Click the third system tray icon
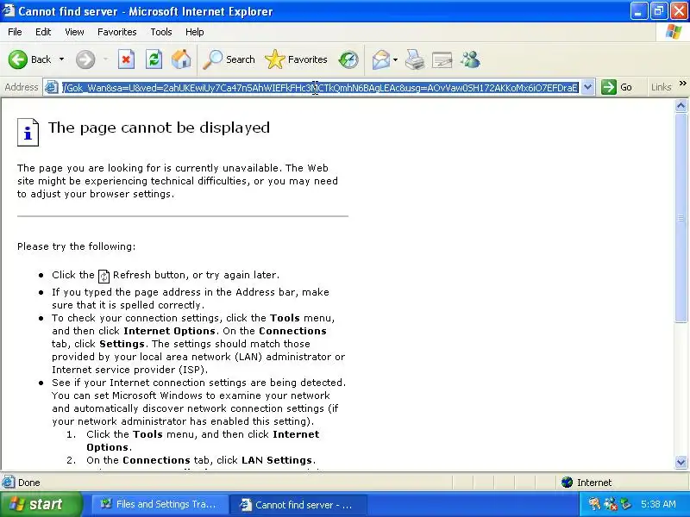 pyautogui.click(x=625, y=504)
